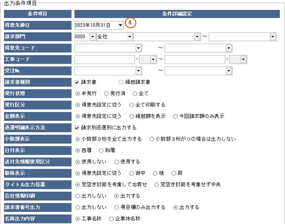Uncheck 請求別返還別に出力する checkbox
The height and width of the screenshot is (224, 285).
click(77, 127)
